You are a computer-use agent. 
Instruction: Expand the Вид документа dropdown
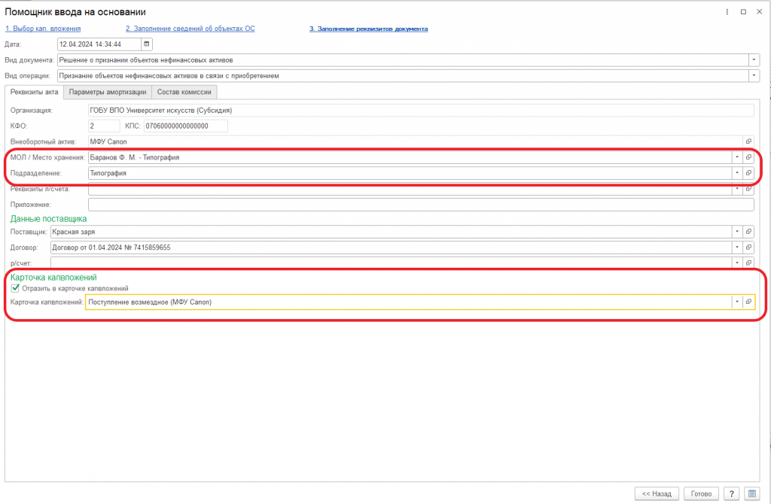point(754,60)
